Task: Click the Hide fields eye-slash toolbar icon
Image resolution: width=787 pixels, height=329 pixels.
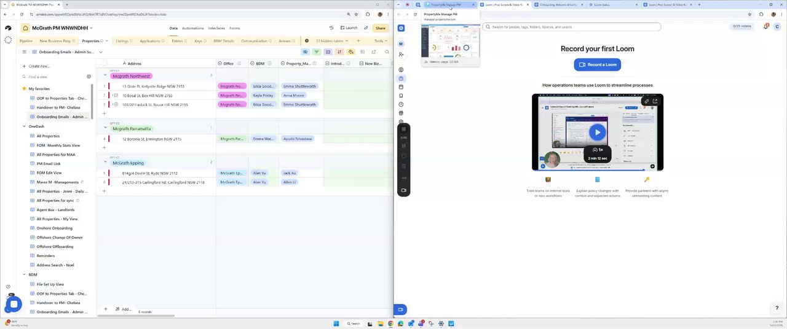Action: (305, 52)
